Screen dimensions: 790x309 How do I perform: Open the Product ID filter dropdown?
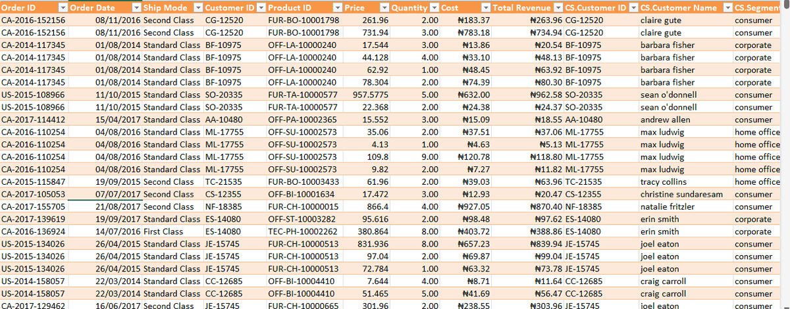(x=336, y=8)
